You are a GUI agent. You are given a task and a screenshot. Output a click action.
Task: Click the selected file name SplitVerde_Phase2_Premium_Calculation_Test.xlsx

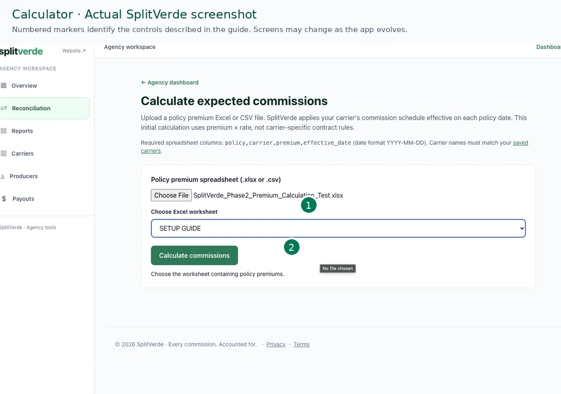click(x=268, y=195)
